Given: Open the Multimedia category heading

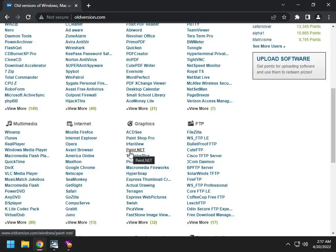Looking at the screenshot, I should 25,124.
